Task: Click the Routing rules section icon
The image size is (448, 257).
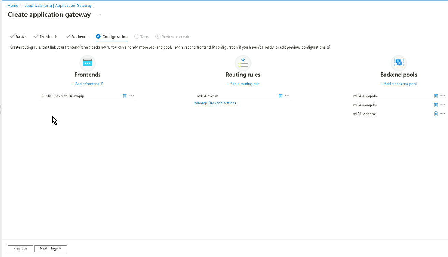Action: pos(243,63)
